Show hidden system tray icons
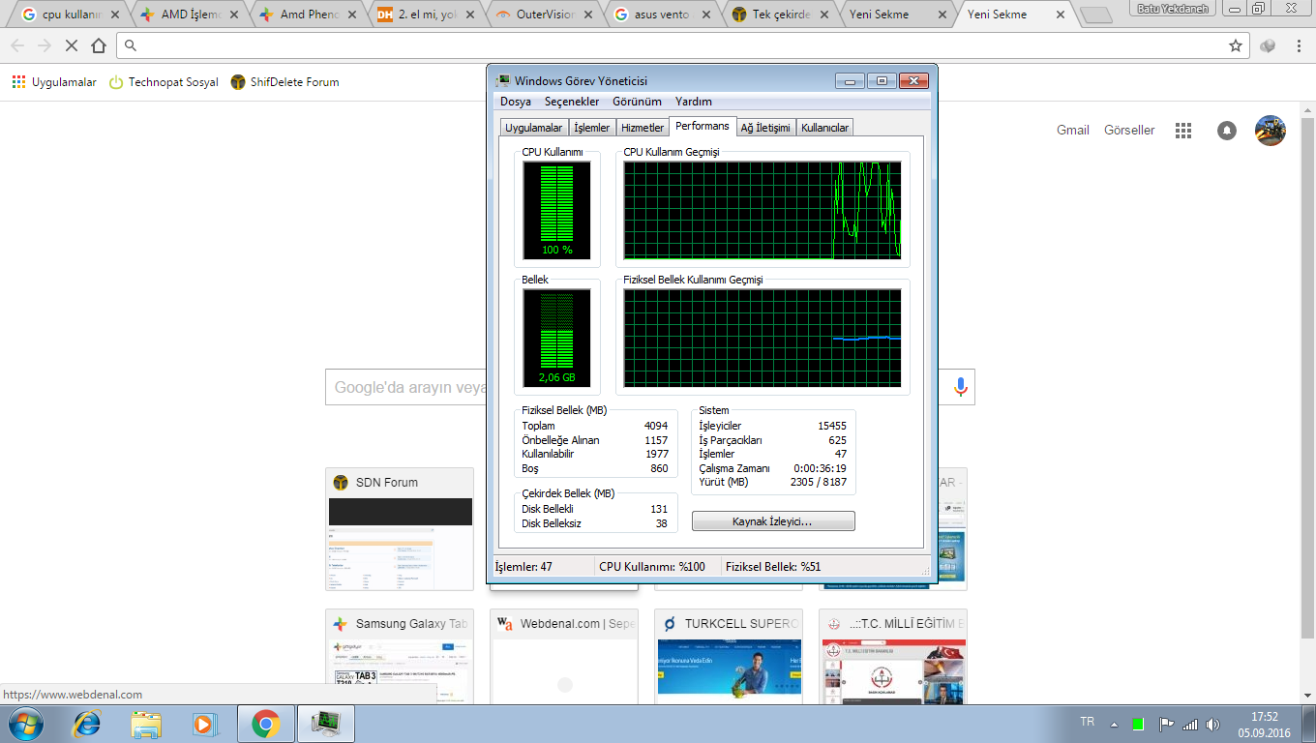Image resolution: width=1316 pixels, height=743 pixels. (x=1114, y=724)
